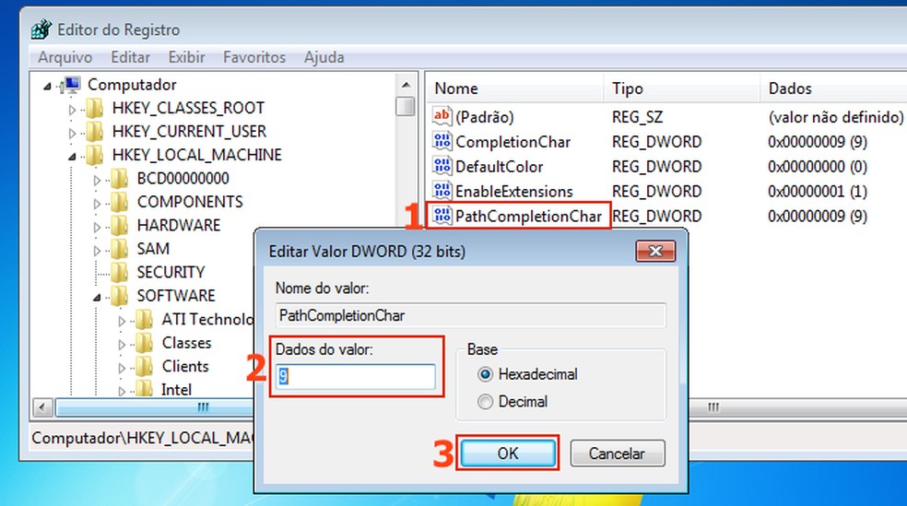Open the Exibir menu
The height and width of the screenshot is (506, 907).
coord(186,57)
